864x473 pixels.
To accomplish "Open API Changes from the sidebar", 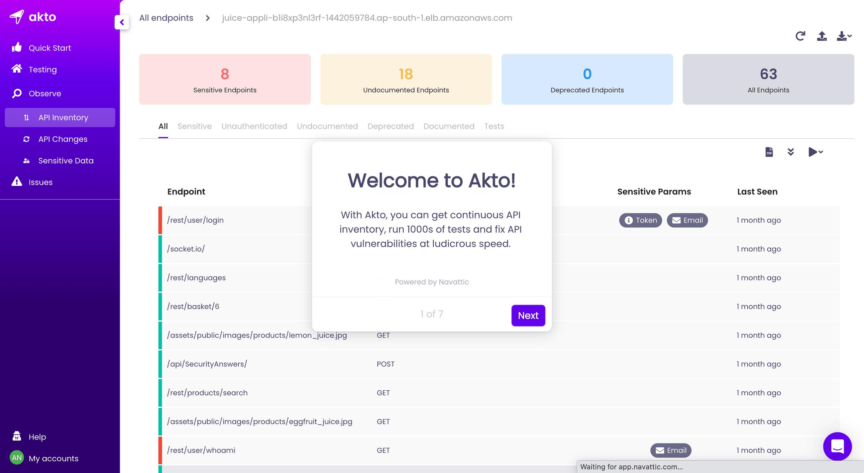I will (63, 139).
